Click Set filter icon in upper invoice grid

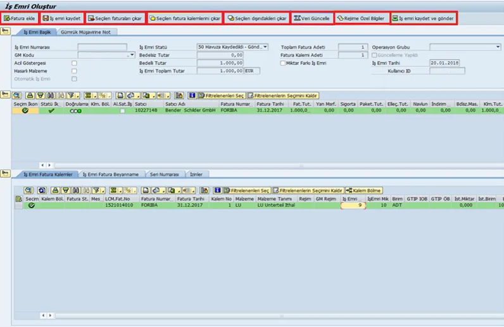coord(70,96)
